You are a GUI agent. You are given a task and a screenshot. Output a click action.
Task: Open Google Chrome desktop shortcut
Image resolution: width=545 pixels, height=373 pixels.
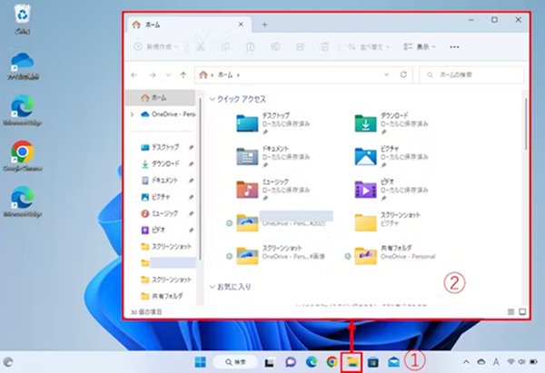(x=22, y=152)
